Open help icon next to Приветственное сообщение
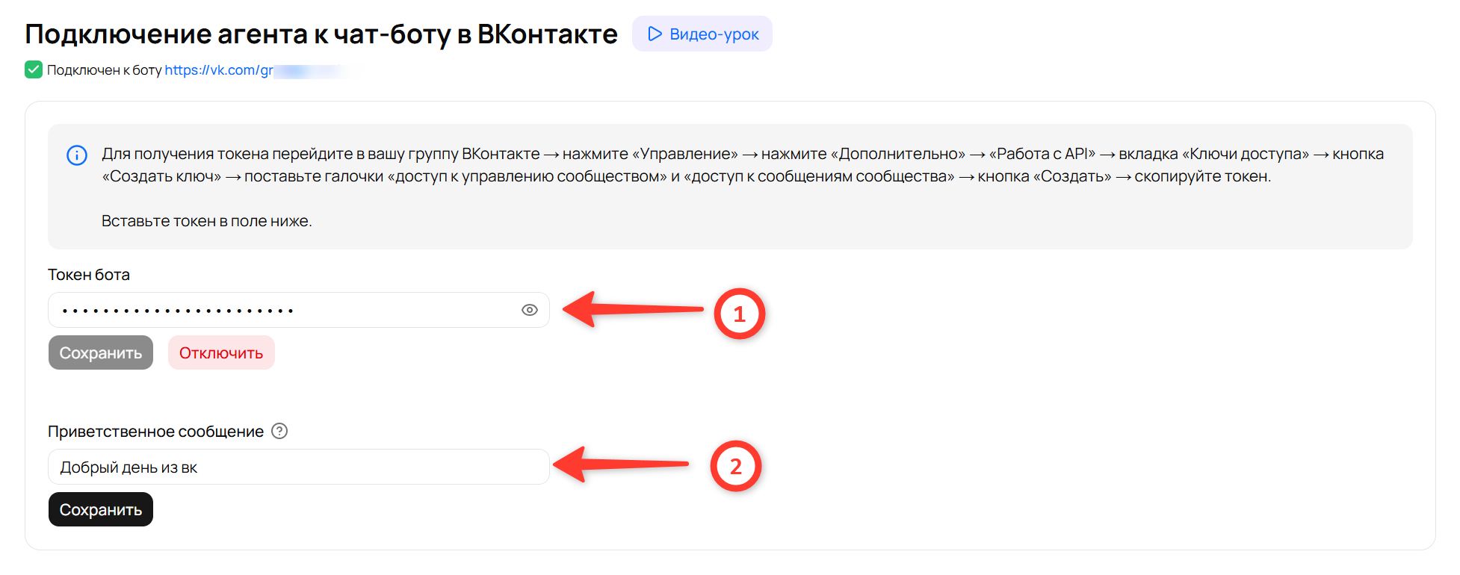This screenshot has height=575, width=1460. click(x=279, y=431)
